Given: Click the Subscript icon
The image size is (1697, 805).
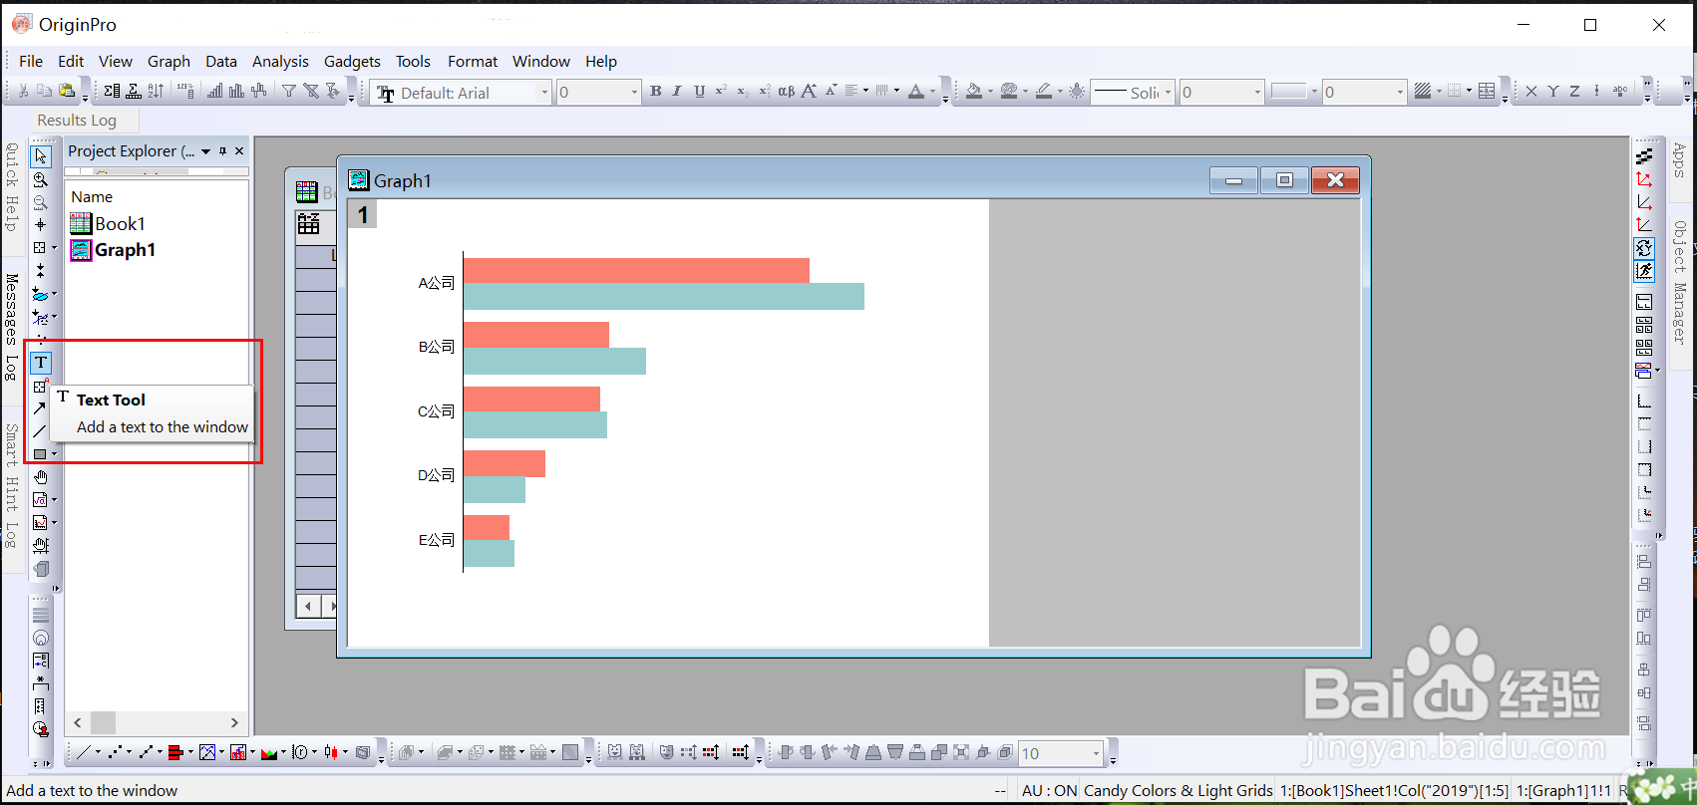Looking at the screenshot, I should coord(743,92).
